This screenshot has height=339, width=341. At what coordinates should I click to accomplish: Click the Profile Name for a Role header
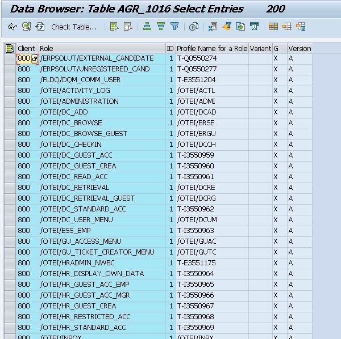coord(212,48)
